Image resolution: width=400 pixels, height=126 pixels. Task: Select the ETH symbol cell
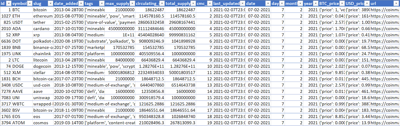tap(22, 16)
